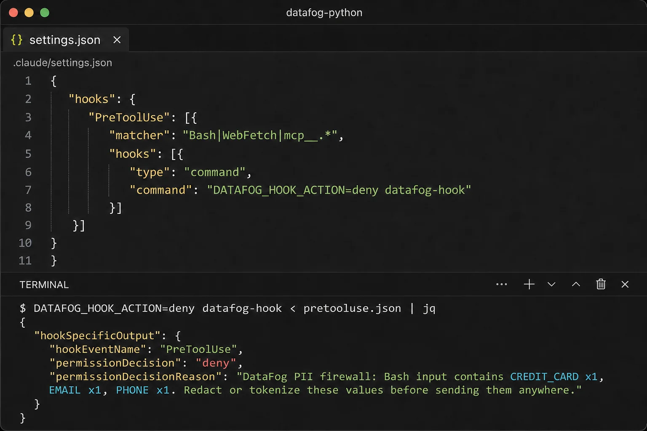Image resolution: width=647 pixels, height=431 pixels.
Task: Click "hookSpecificOutput" in terminal output
Action: coord(97,335)
